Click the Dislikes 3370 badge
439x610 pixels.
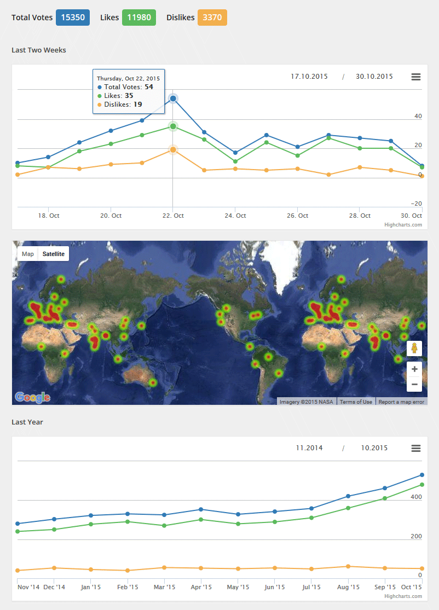212,18
